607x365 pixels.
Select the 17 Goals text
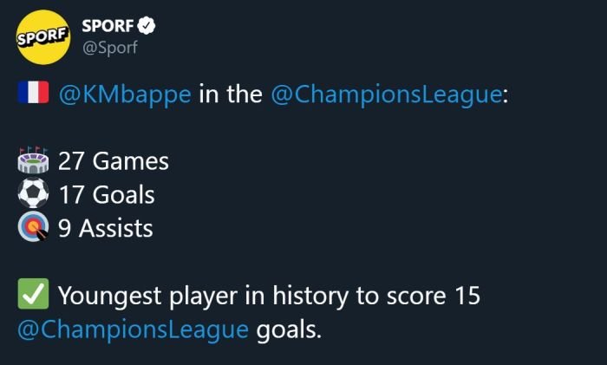[107, 194]
